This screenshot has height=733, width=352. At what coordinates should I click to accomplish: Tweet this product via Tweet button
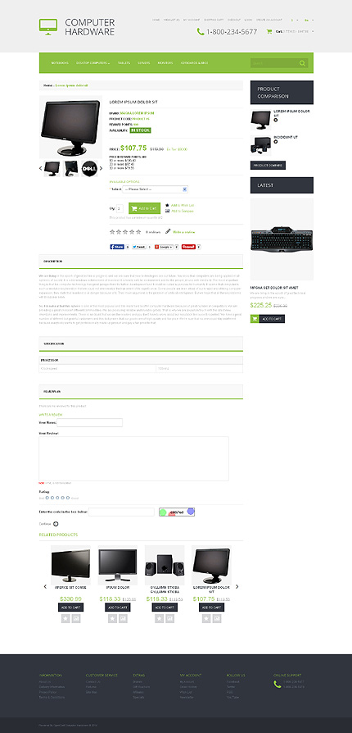(x=139, y=246)
